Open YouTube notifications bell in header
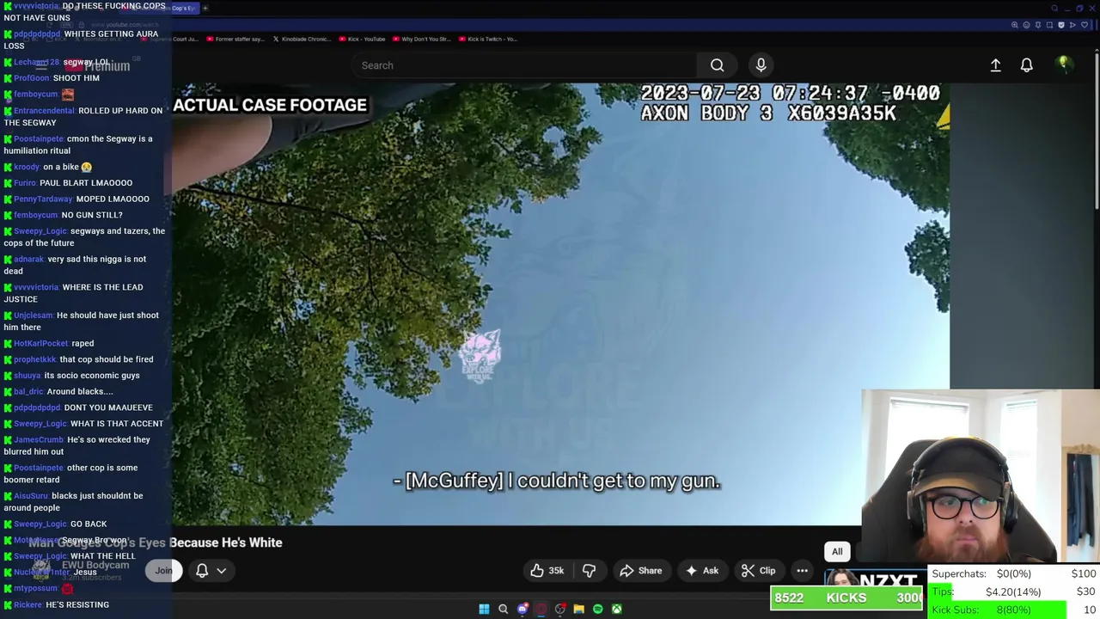Image resolution: width=1100 pixels, height=619 pixels. 1026,65
